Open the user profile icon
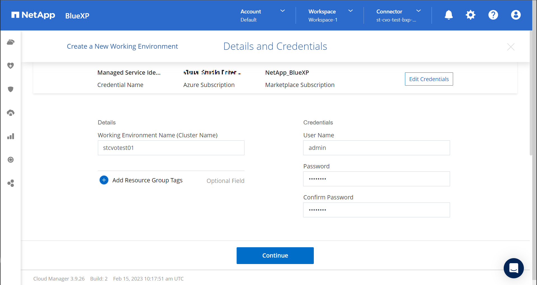The width and height of the screenshot is (537, 285). [516, 15]
